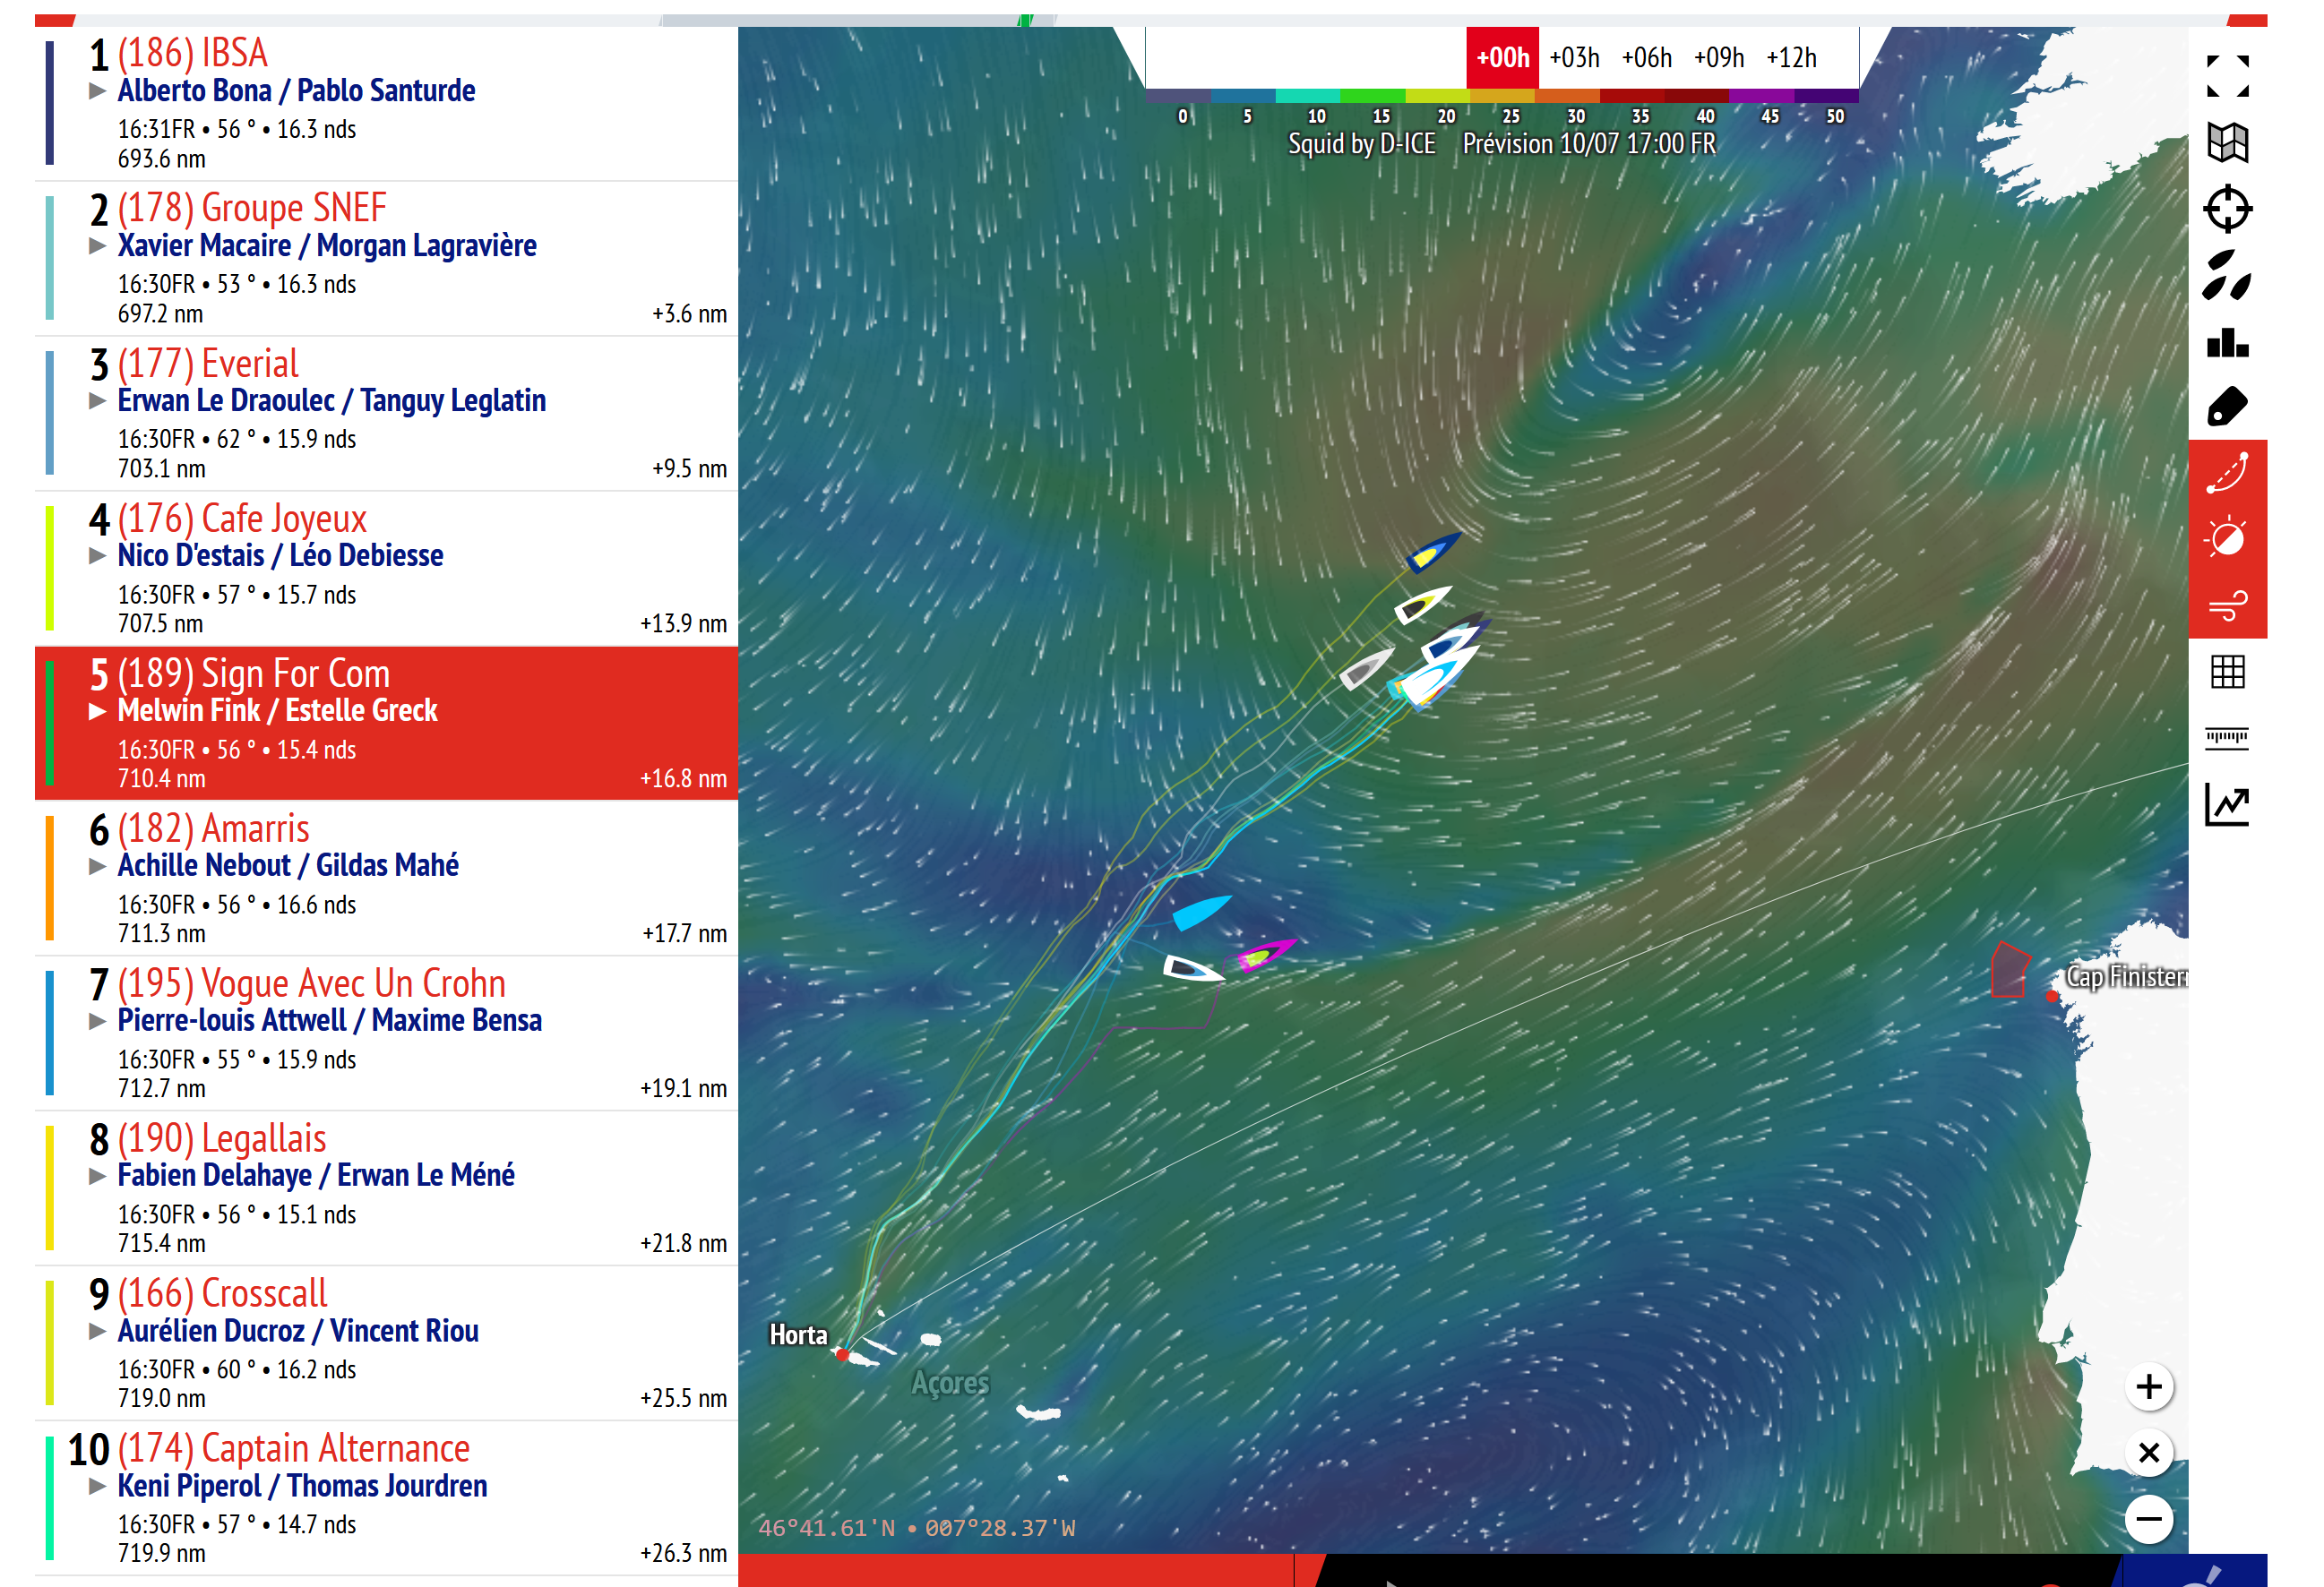The image size is (2324, 1587).
Task: Select the ruler measurement icon
Action: click(x=2227, y=738)
